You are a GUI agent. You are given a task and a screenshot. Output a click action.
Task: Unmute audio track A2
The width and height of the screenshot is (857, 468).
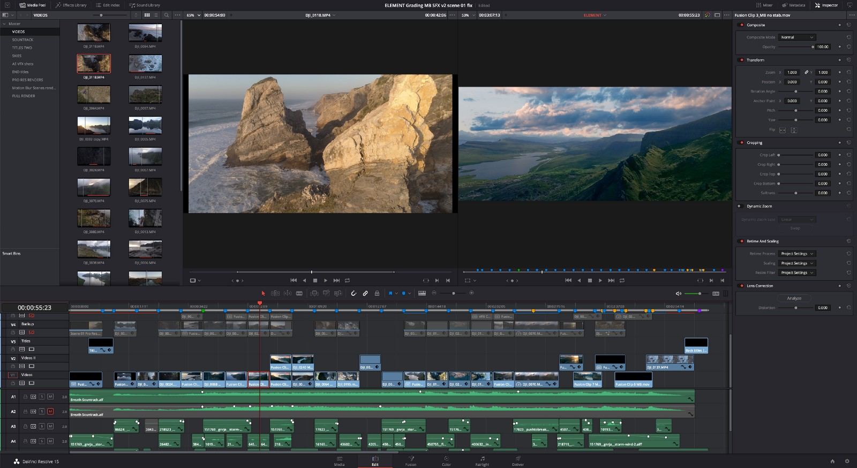click(50, 411)
